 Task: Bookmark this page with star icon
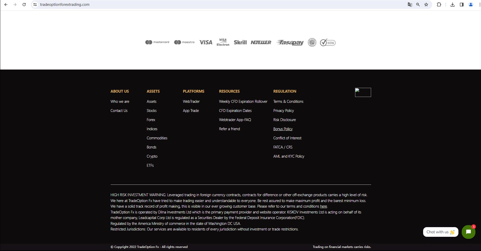(426, 5)
